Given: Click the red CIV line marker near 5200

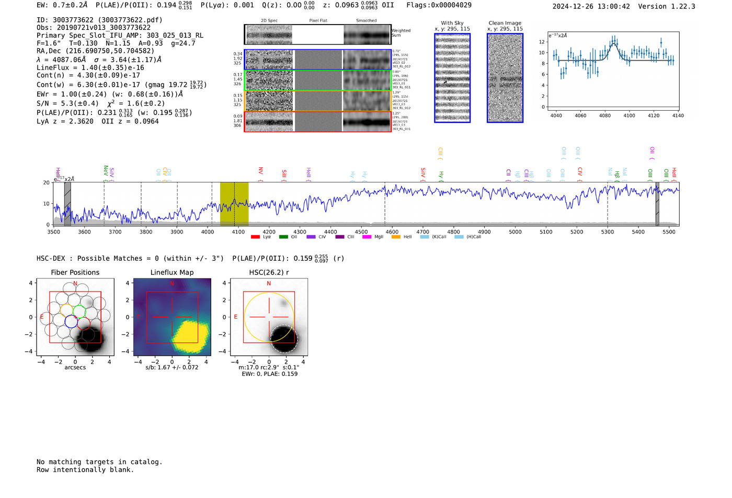Looking at the screenshot, I should coord(580,171).
